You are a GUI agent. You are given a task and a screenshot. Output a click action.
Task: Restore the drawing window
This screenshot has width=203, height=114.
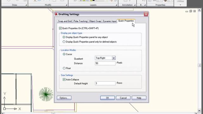click(x=191, y=11)
